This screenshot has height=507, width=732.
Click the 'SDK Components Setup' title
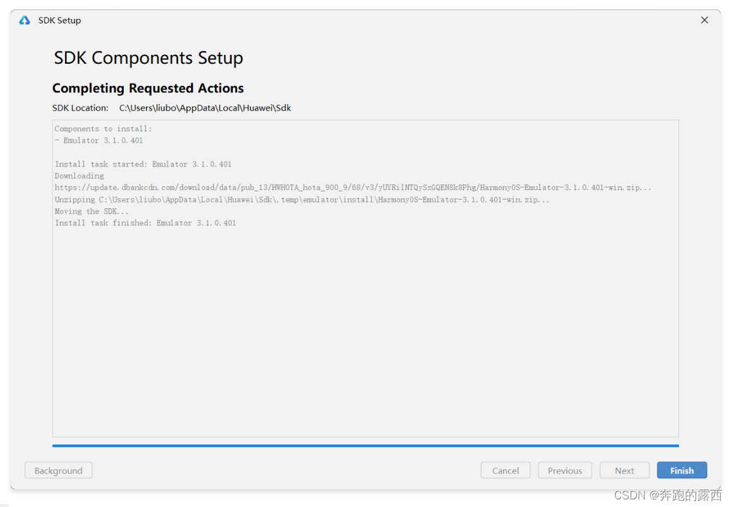(x=148, y=58)
